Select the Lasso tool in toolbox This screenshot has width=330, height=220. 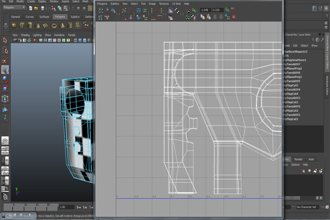[5, 50]
